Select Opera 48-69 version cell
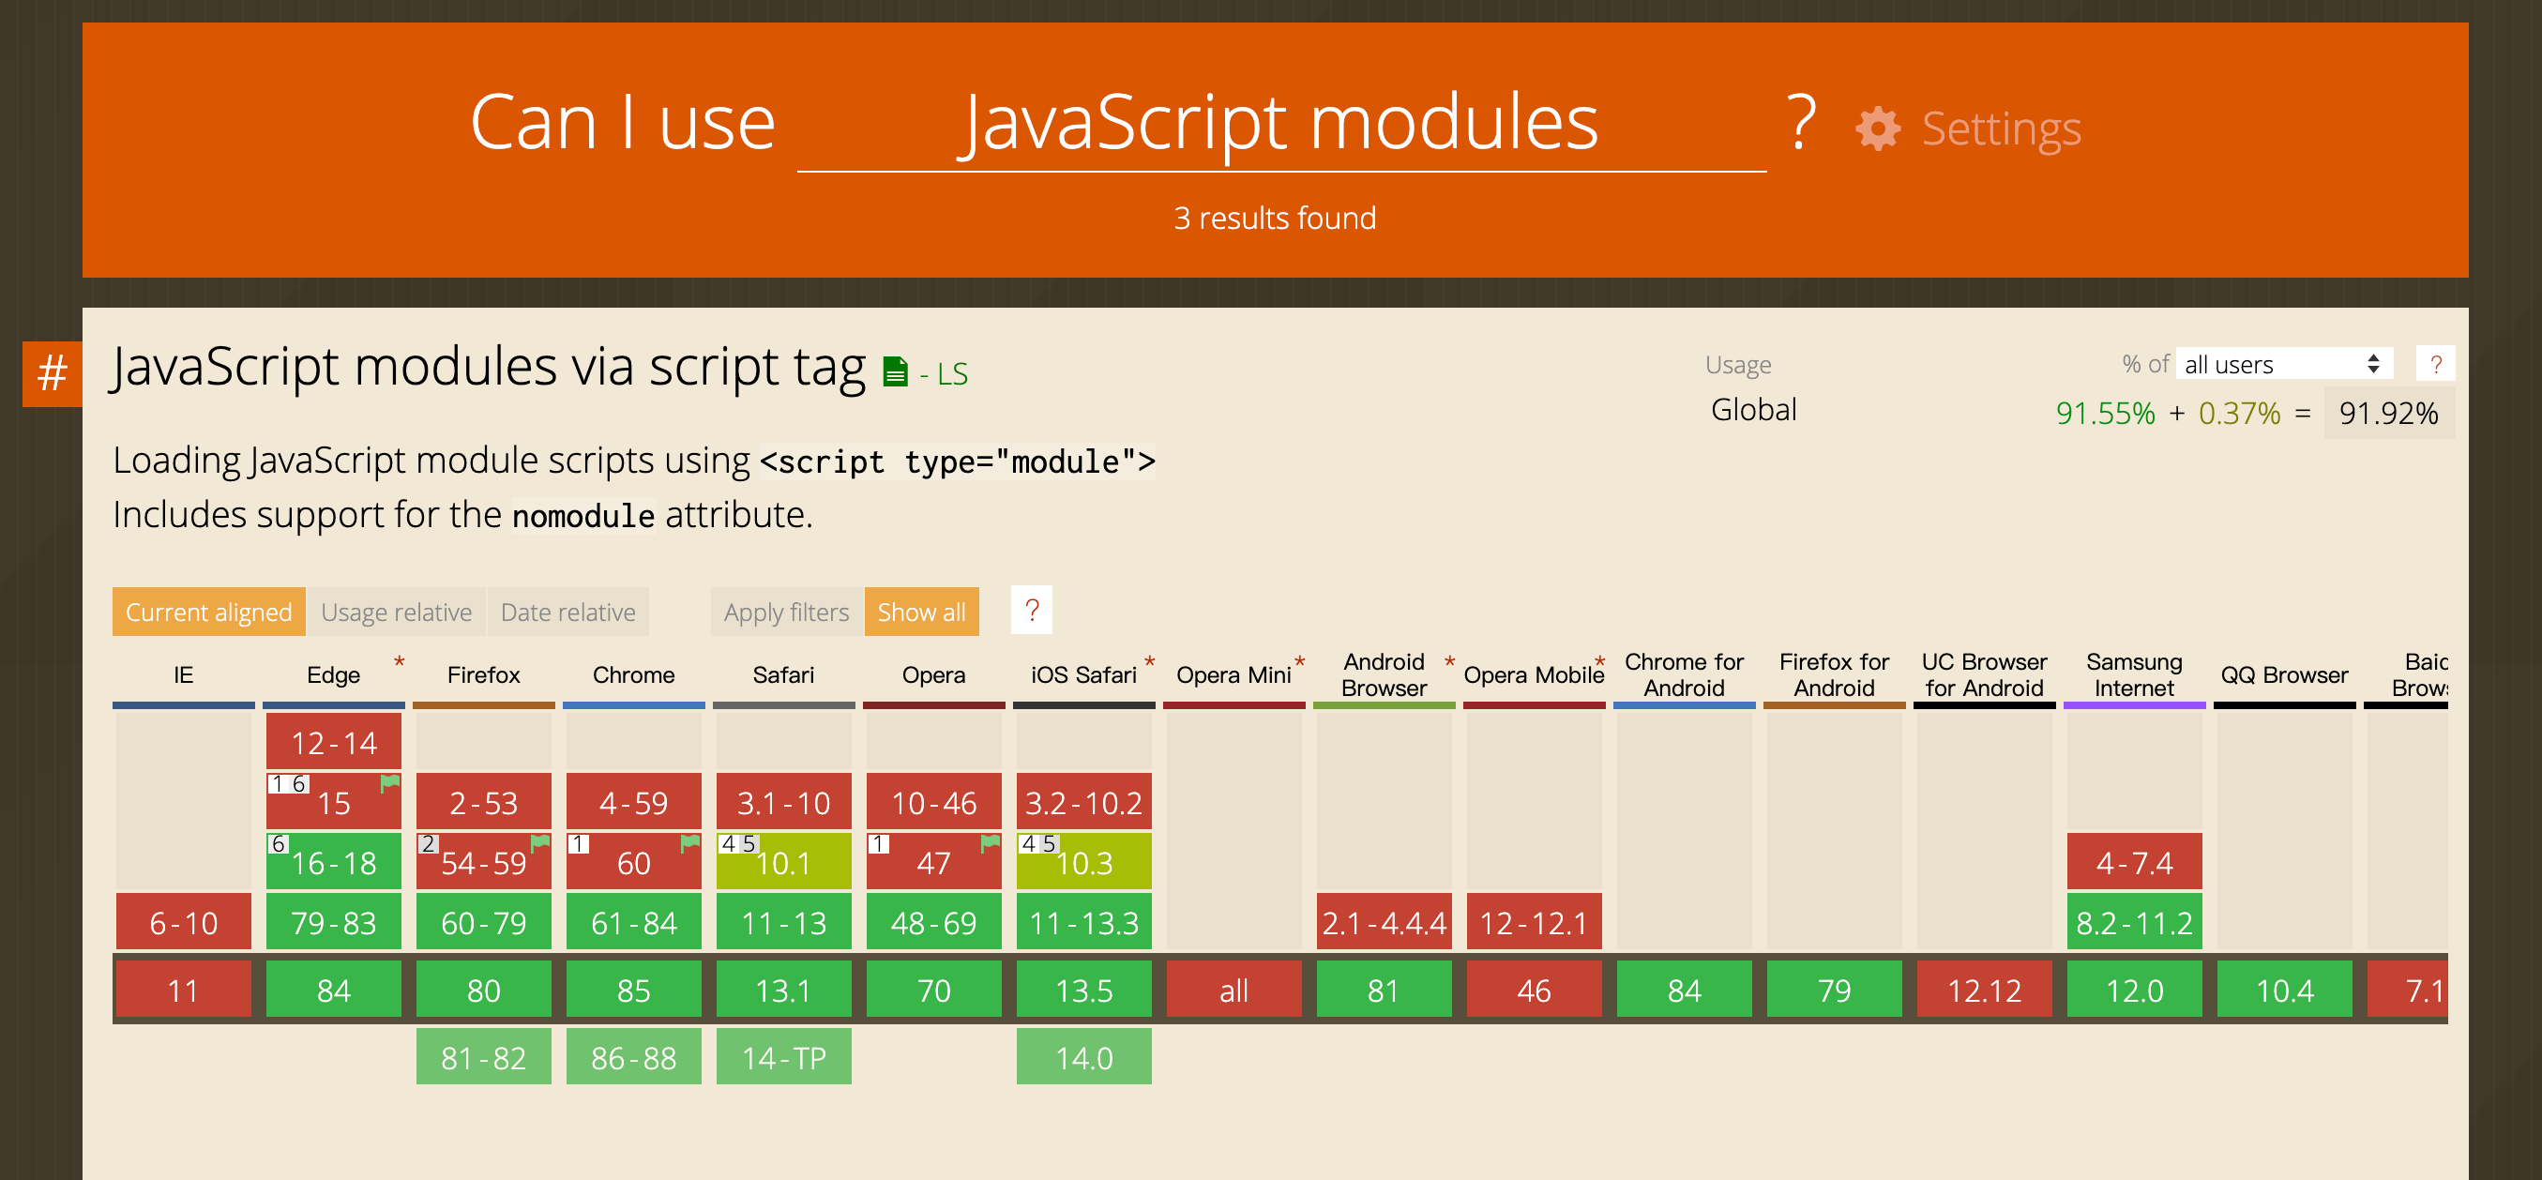2542x1180 pixels. pyautogui.click(x=933, y=921)
